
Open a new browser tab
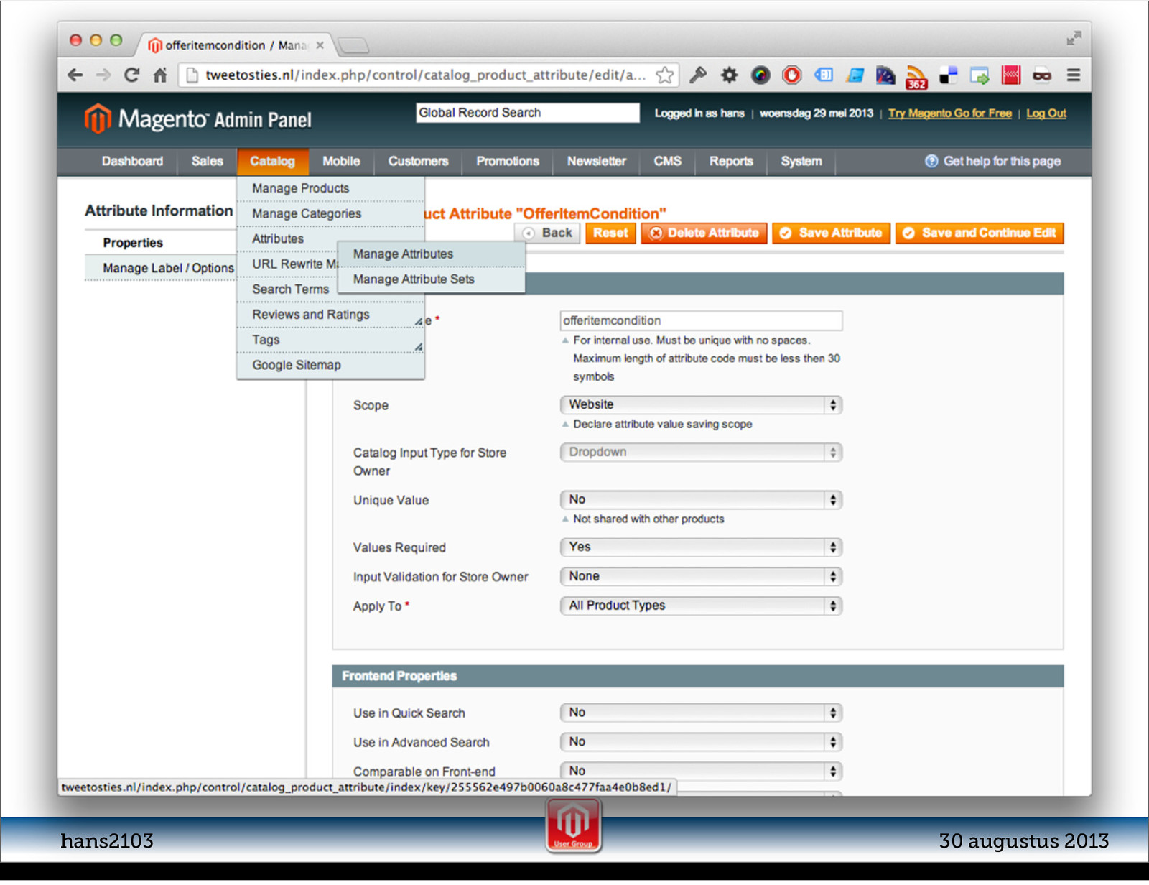(x=353, y=46)
